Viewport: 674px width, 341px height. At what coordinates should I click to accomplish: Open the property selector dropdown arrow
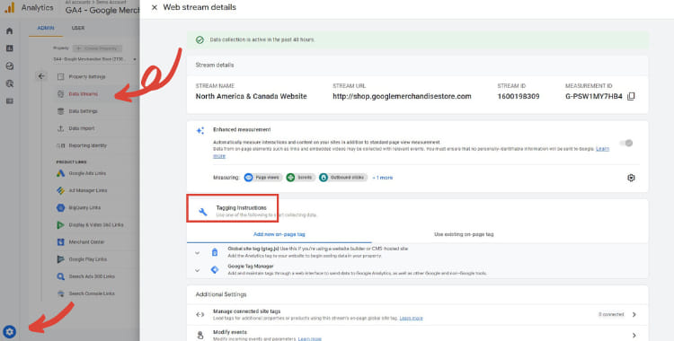[135, 59]
